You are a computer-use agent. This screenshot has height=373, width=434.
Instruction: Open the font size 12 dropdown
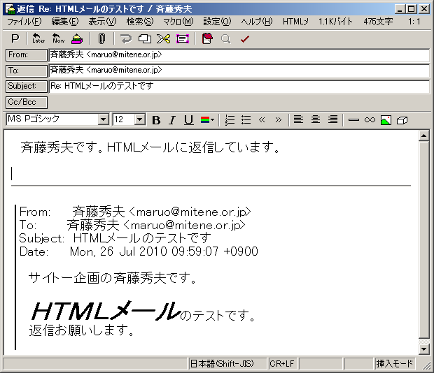pyautogui.click(x=140, y=119)
